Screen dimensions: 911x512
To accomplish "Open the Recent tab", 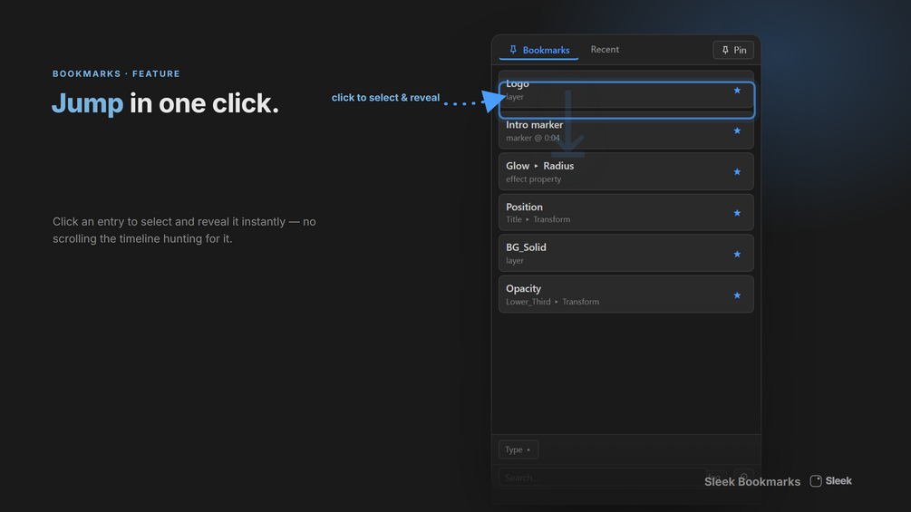I will click(605, 49).
